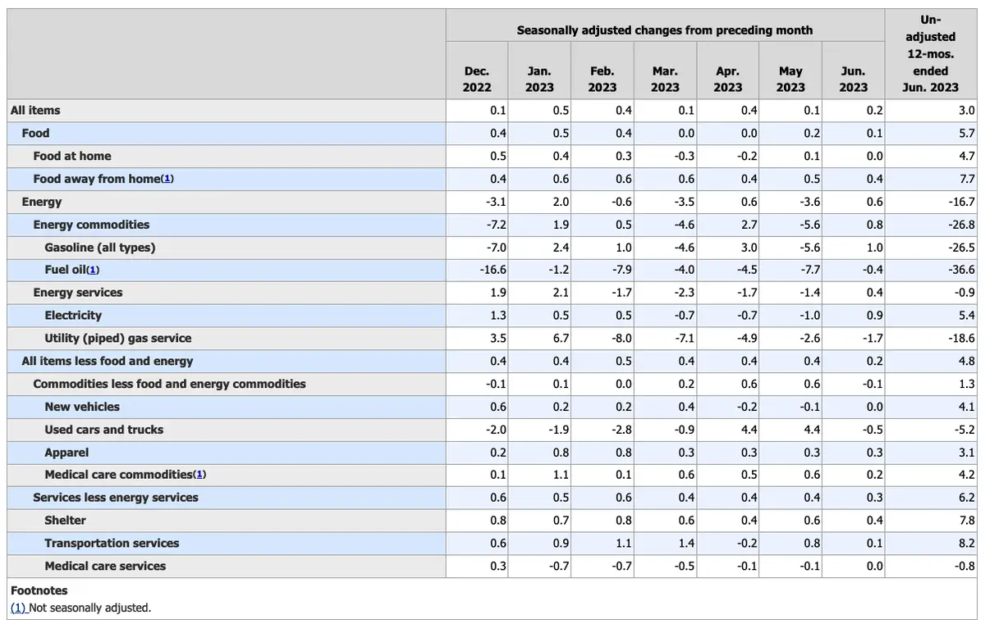Click footnote link next to Fuel oil
Image resolution: width=985 pixels, height=624 pixels.
tap(93, 270)
